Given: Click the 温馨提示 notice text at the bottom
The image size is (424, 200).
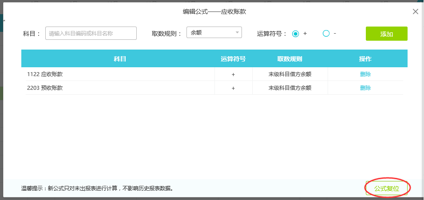Looking at the screenshot, I should click(x=98, y=188).
